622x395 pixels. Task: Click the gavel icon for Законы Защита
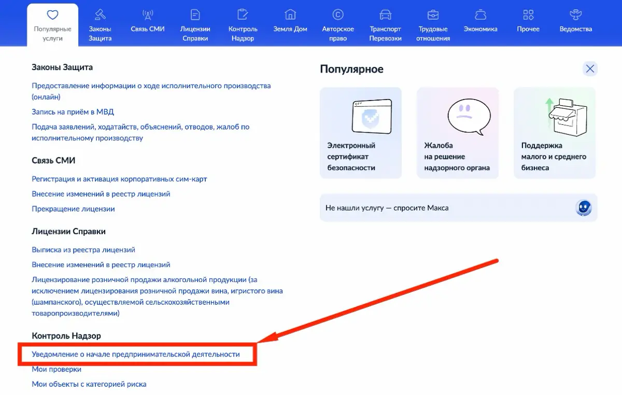100,15
